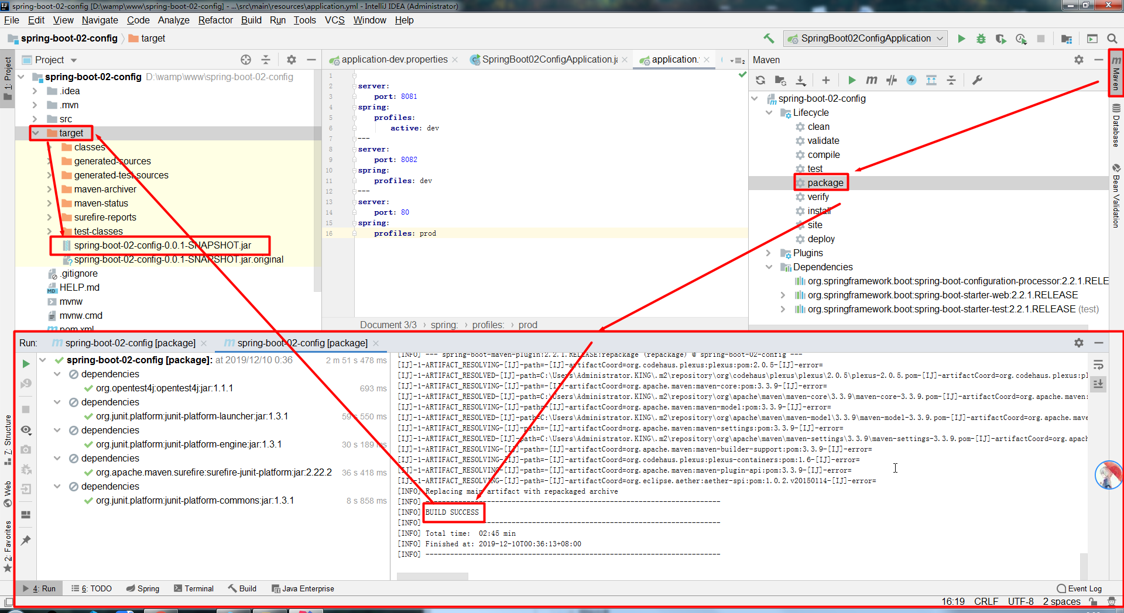This screenshot has height=613, width=1124.
Task: Expand the maven-archiver folder
Action: 49,190
